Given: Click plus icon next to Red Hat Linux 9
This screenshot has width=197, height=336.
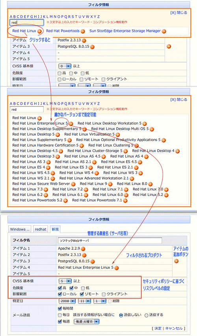Looking at the screenshot, I should pyautogui.click(x=110, y=184).
